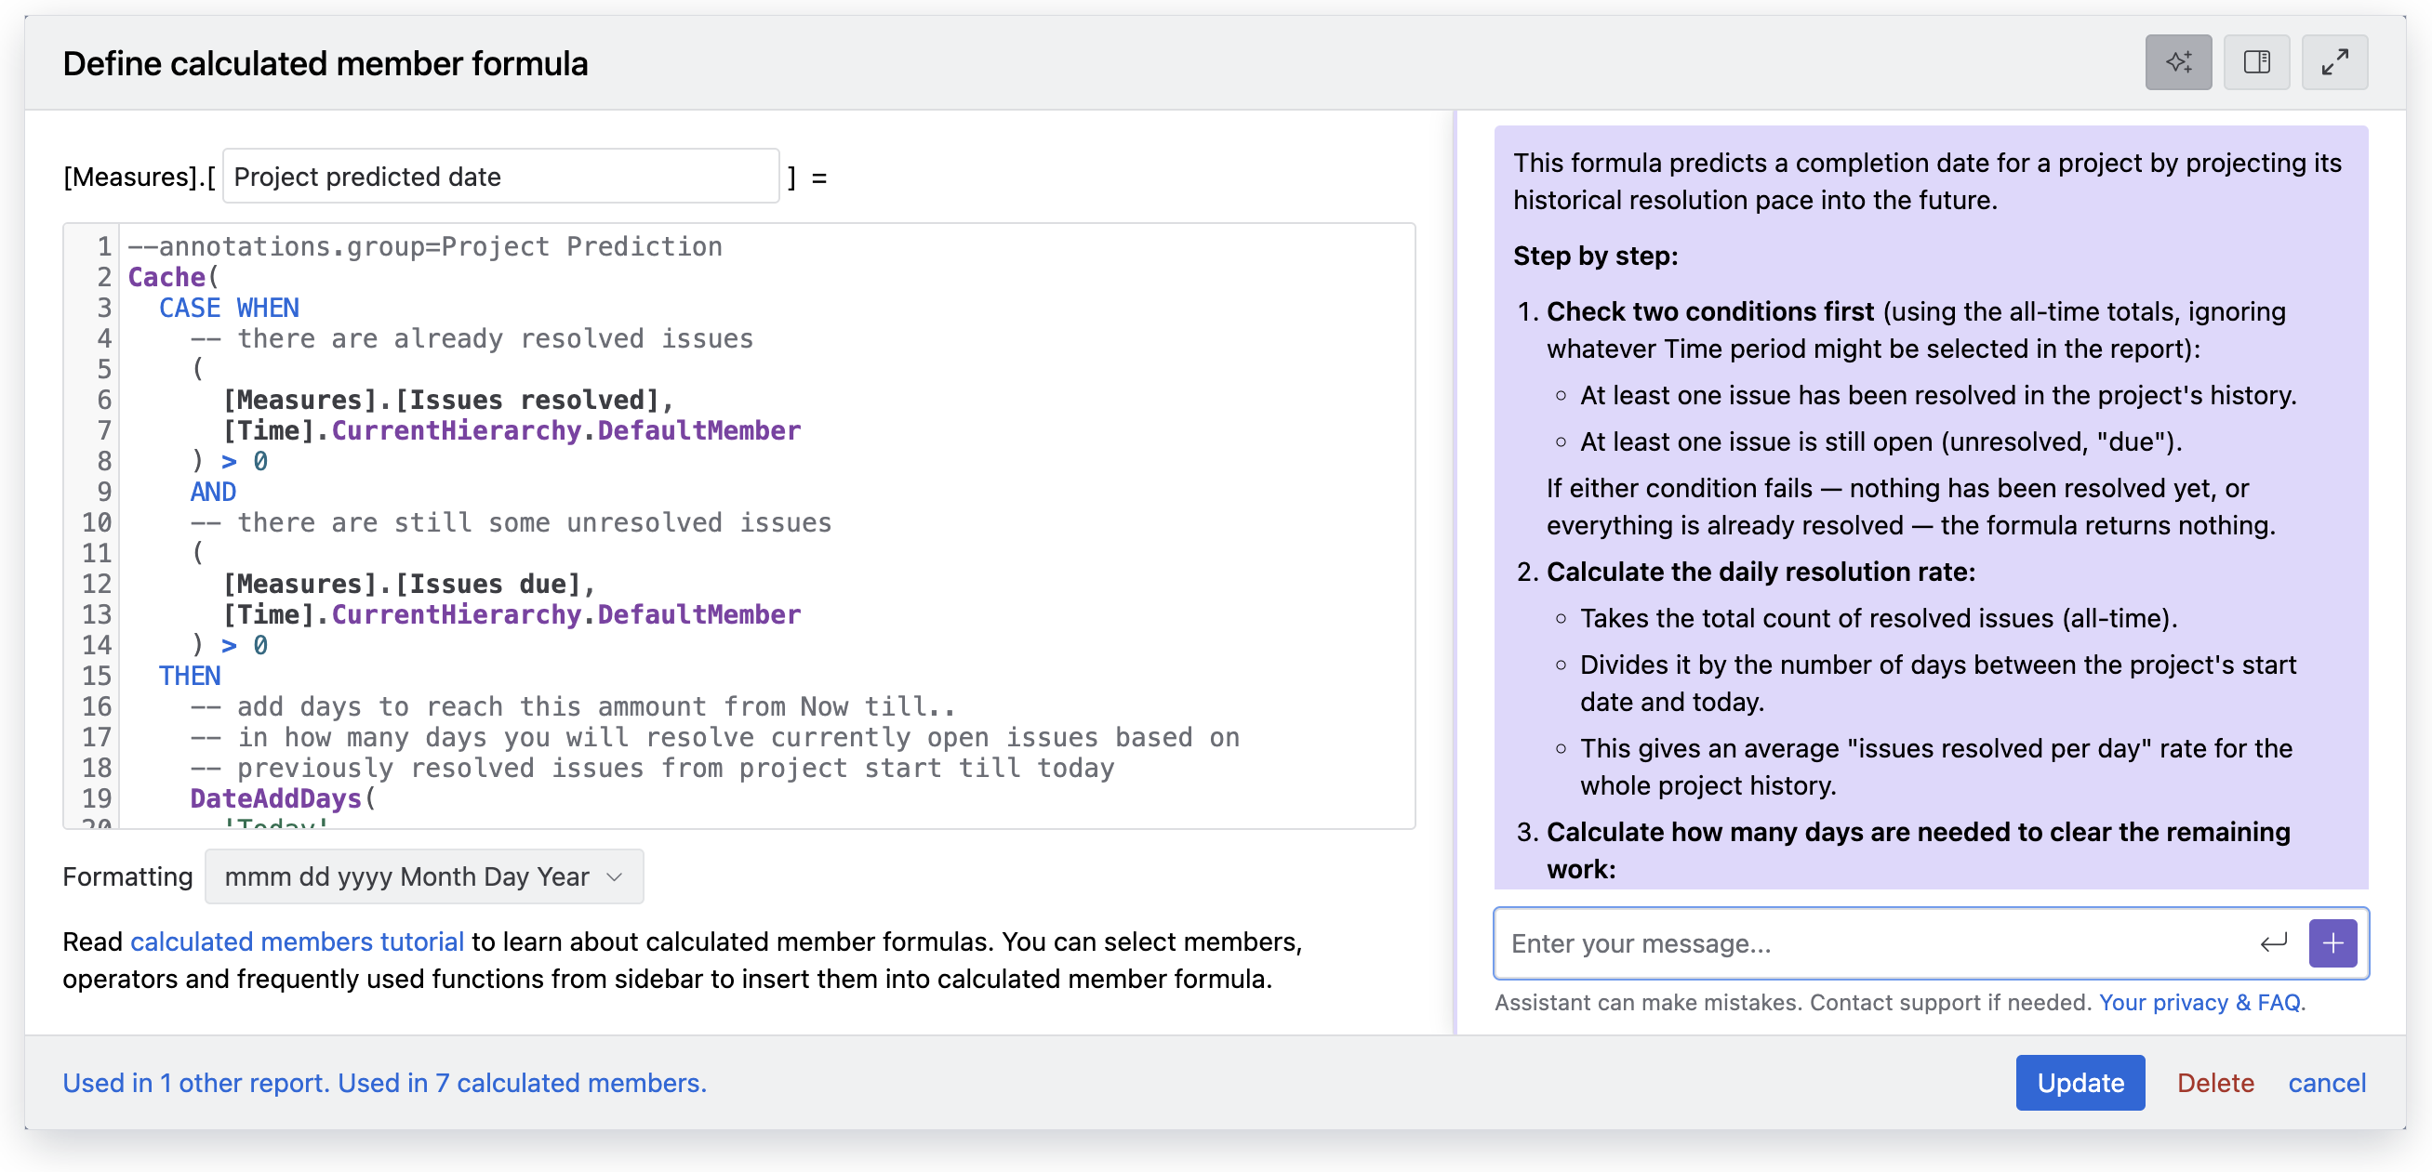The height and width of the screenshot is (1172, 2432).
Task: Click THEN keyword on line 15
Action: [190, 676]
